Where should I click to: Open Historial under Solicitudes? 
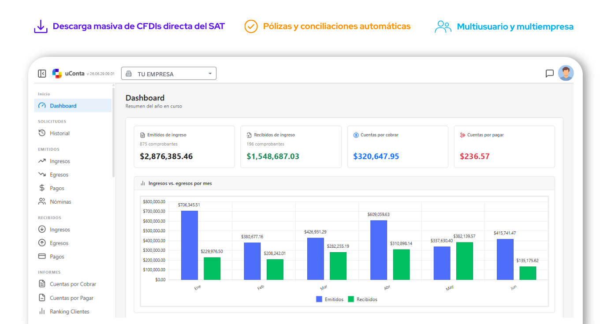[73, 133]
